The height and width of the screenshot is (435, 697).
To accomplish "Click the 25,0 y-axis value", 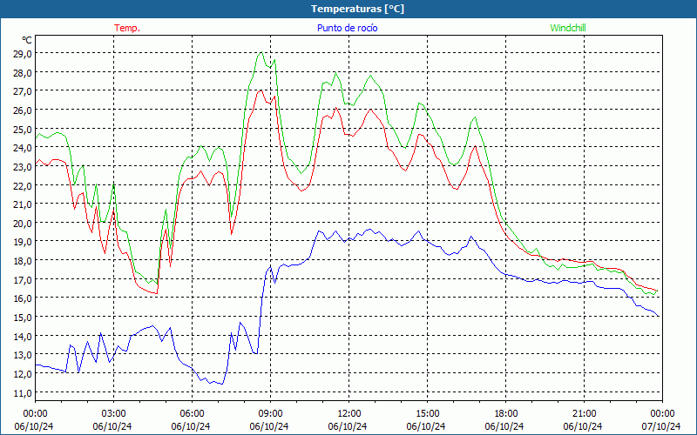I will pyautogui.click(x=23, y=130).
